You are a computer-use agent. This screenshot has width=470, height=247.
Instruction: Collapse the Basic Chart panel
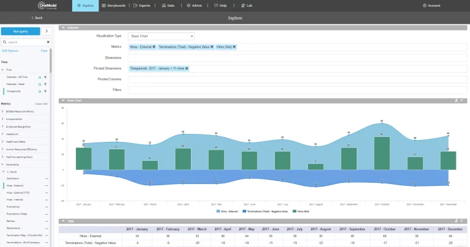pyautogui.click(x=63, y=101)
